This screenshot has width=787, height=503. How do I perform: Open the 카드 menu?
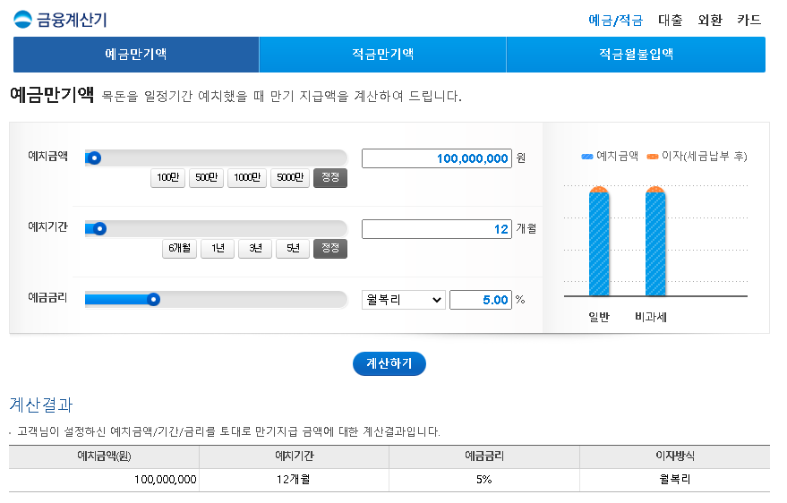pos(749,20)
